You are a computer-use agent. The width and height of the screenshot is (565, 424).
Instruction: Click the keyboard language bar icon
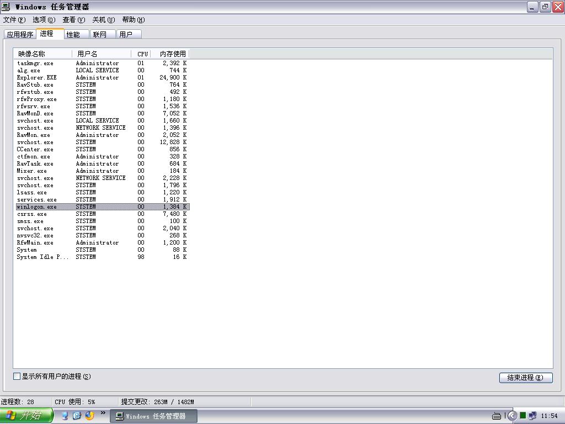pyautogui.click(x=497, y=416)
